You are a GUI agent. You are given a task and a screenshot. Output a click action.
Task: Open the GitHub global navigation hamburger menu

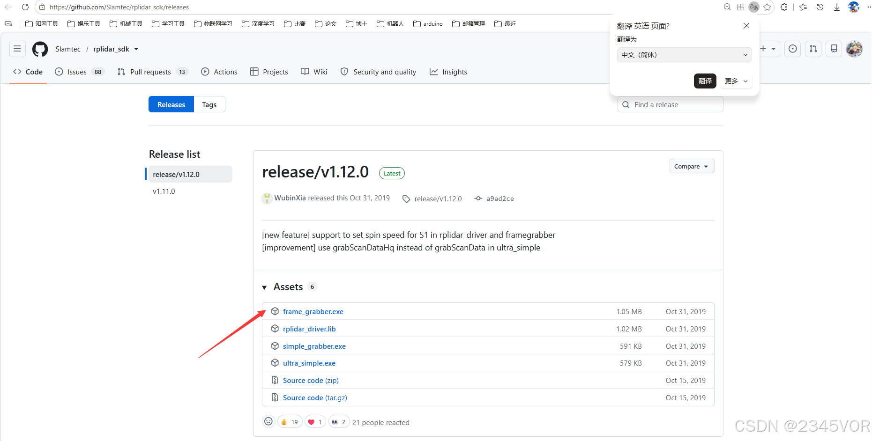17,49
